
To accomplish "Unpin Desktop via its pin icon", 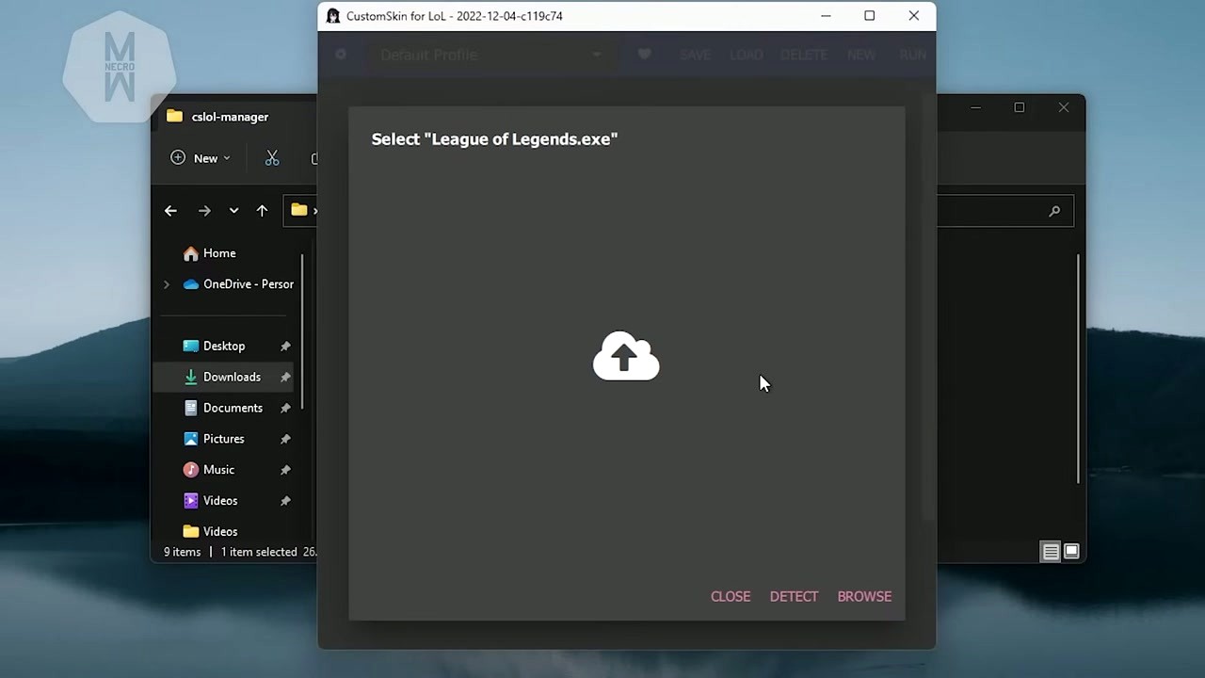I will point(285,347).
